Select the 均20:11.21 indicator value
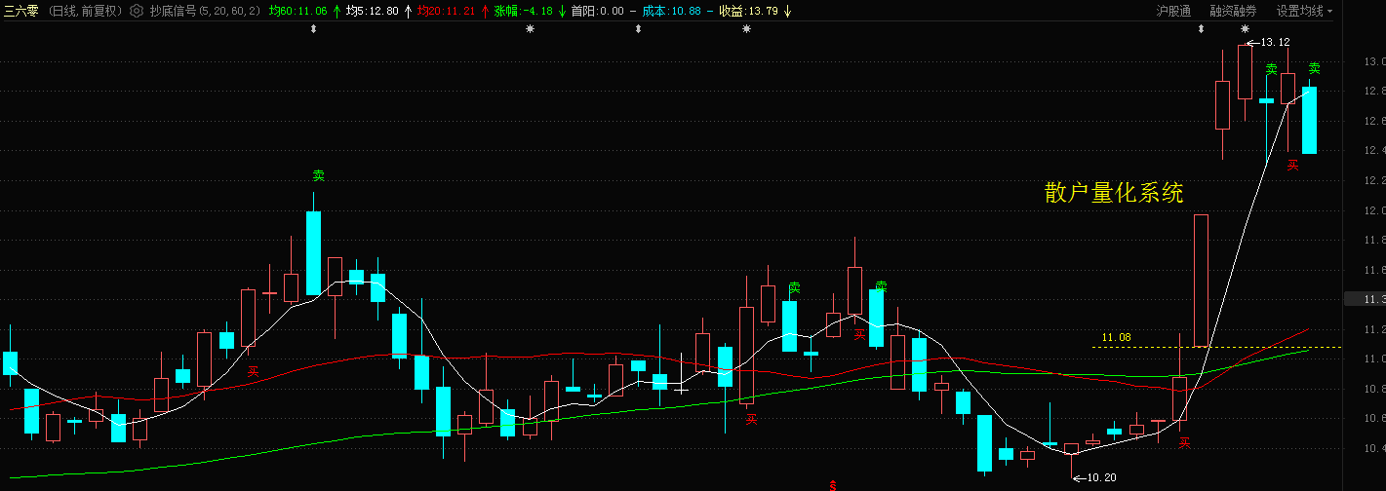 (446, 12)
